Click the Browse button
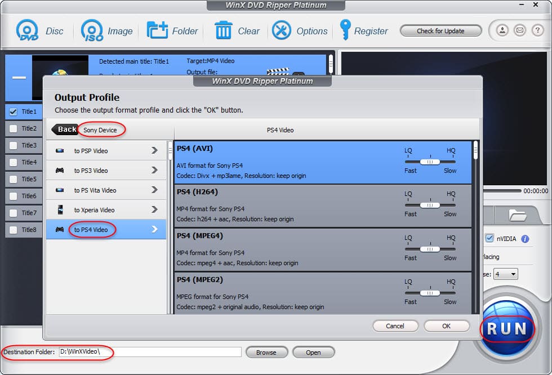 [266, 352]
